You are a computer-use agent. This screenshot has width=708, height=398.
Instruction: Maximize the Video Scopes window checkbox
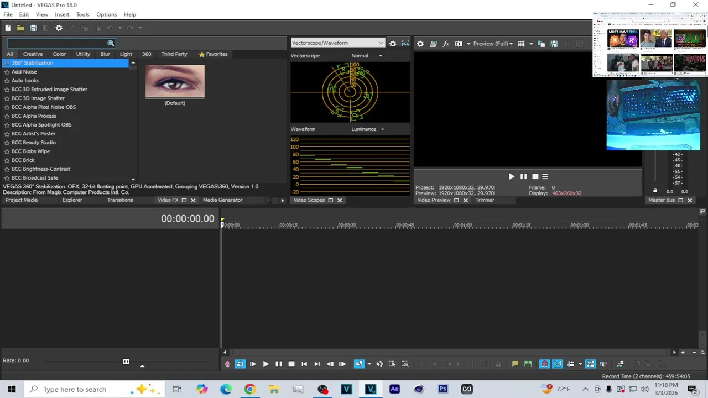pos(331,200)
